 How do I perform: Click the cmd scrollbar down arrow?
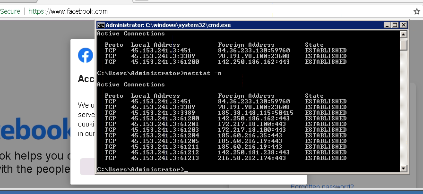point(403,169)
